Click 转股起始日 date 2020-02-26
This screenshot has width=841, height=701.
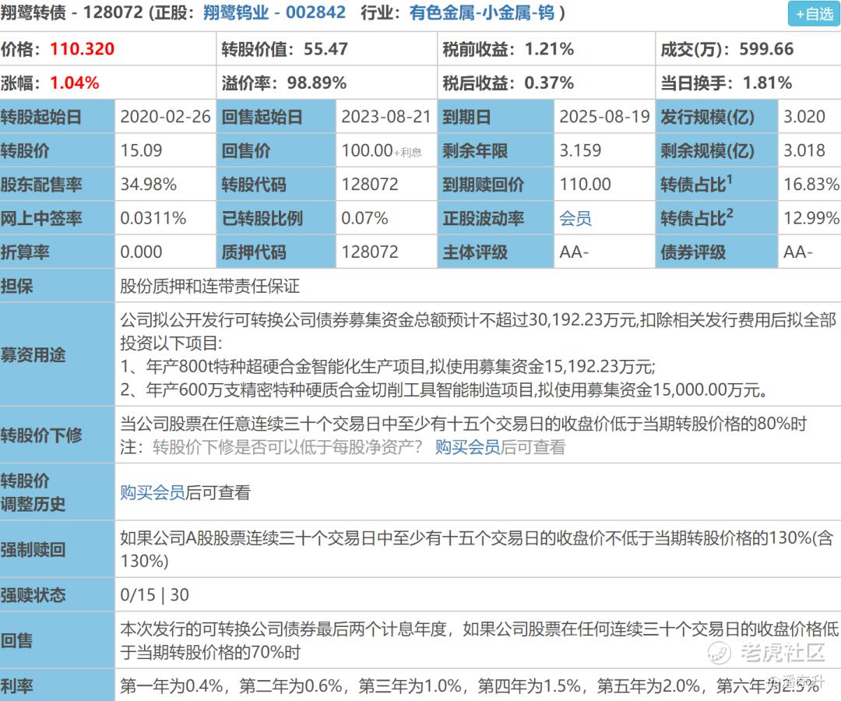tap(165, 116)
